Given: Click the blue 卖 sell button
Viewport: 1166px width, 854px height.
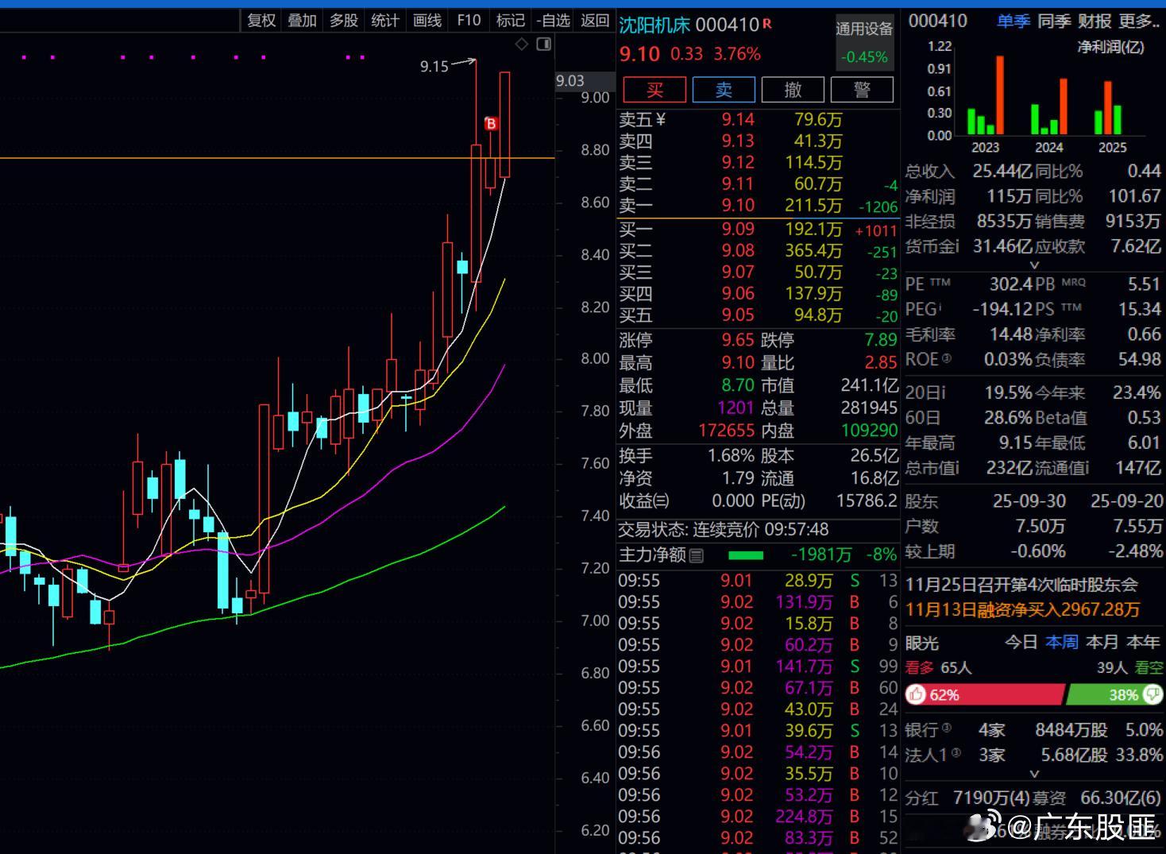Looking at the screenshot, I should [x=724, y=90].
